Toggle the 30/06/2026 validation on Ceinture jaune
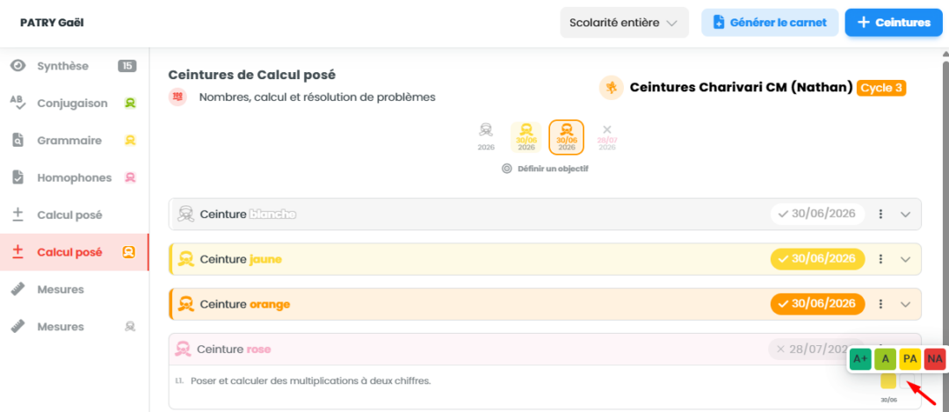 click(x=818, y=259)
